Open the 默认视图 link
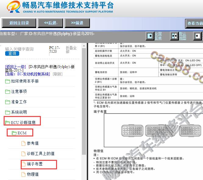The width and height of the screenshot is (203, 180). tap(183, 36)
